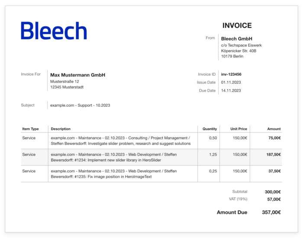Click the Amount Due total 357,00€
The height and width of the screenshot is (238, 303).
coord(271,213)
